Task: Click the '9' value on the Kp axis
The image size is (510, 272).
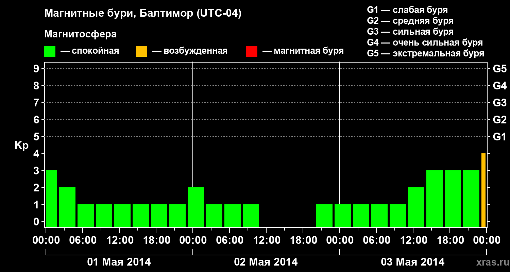Action: pyautogui.click(x=37, y=69)
